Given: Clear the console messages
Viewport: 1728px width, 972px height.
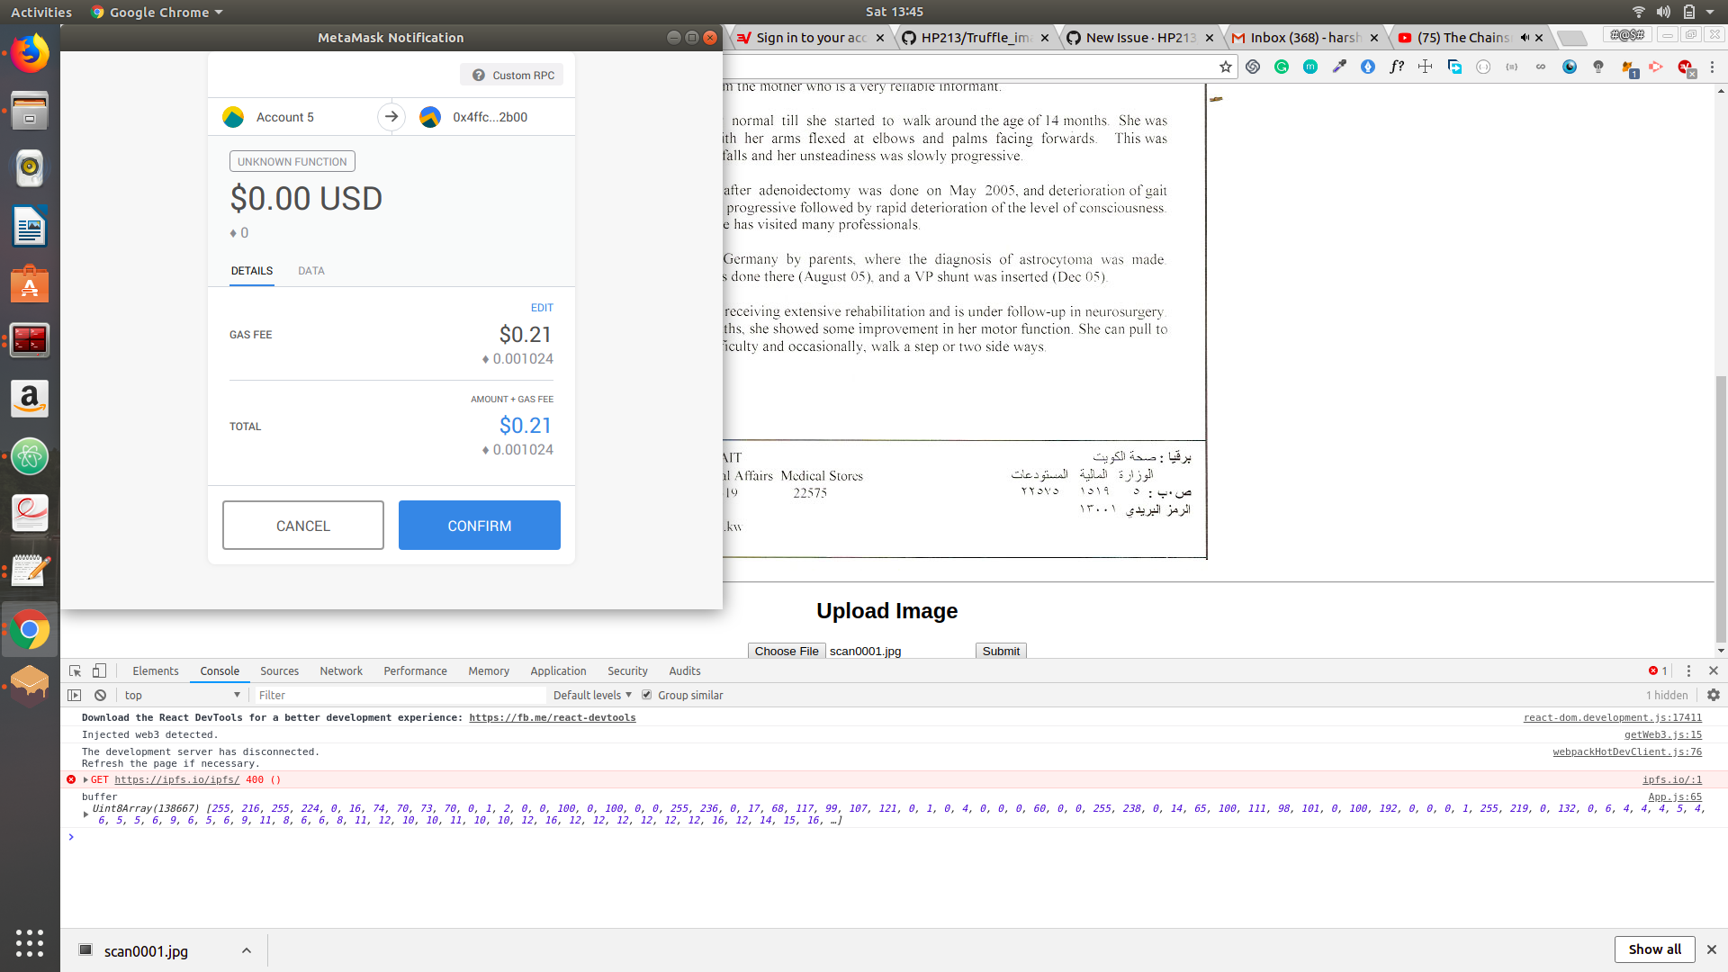Looking at the screenshot, I should tap(100, 695).
